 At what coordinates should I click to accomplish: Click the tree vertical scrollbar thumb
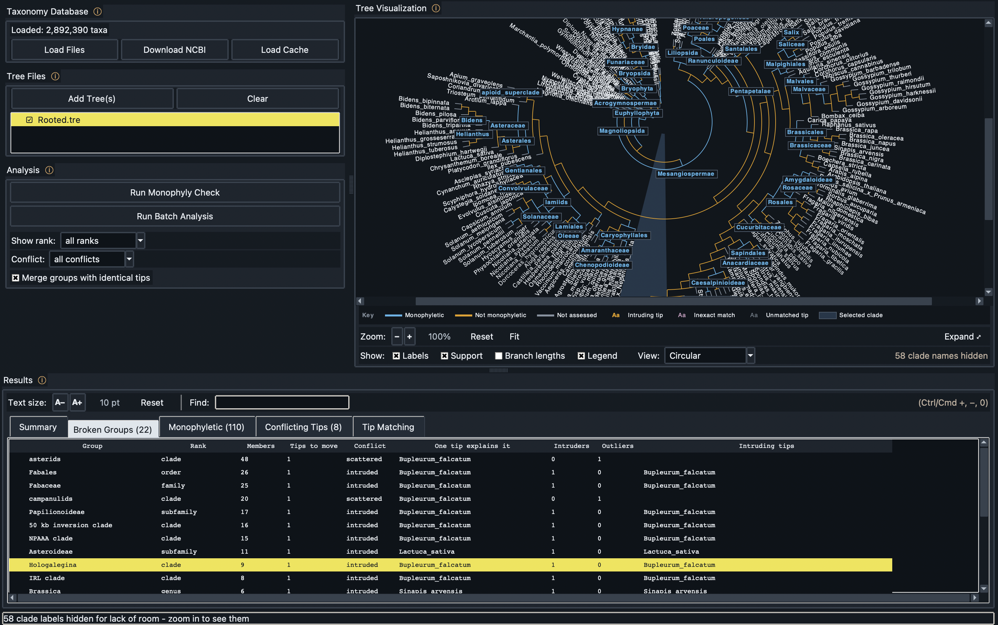click(988, 169)
